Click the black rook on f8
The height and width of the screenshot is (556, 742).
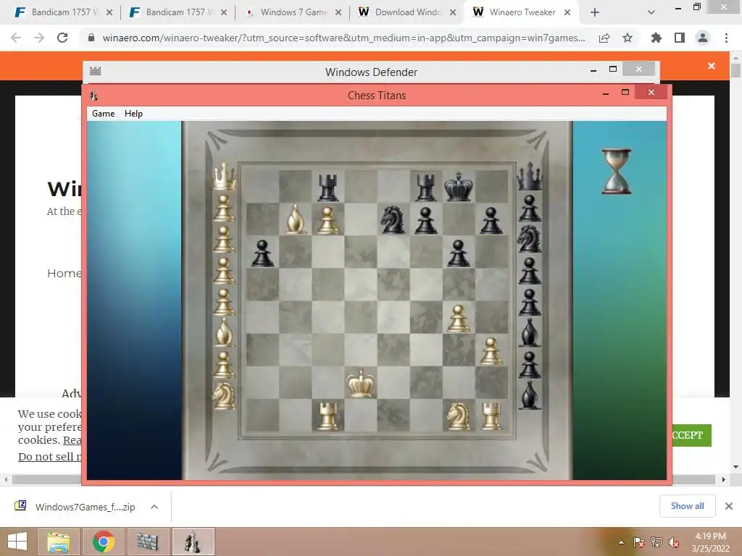coord(426,188)
